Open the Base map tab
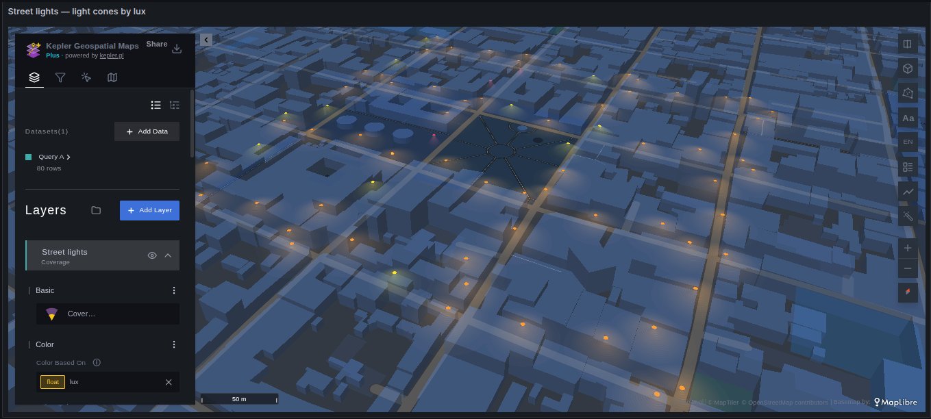The height and width of the screenshot is (419, 931). (112, 78)
